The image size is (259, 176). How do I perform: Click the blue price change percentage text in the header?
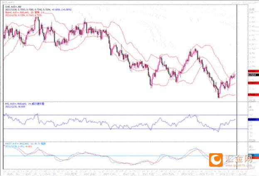[x=62, y=10]
